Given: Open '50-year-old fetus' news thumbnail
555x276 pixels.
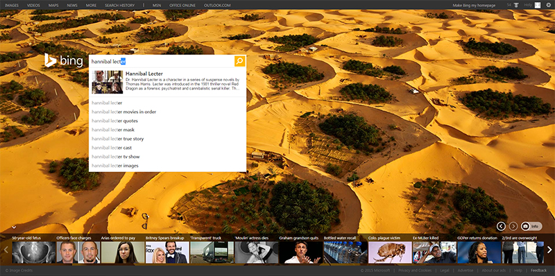Looking at the screenshot, I should [x=33, y=252].
